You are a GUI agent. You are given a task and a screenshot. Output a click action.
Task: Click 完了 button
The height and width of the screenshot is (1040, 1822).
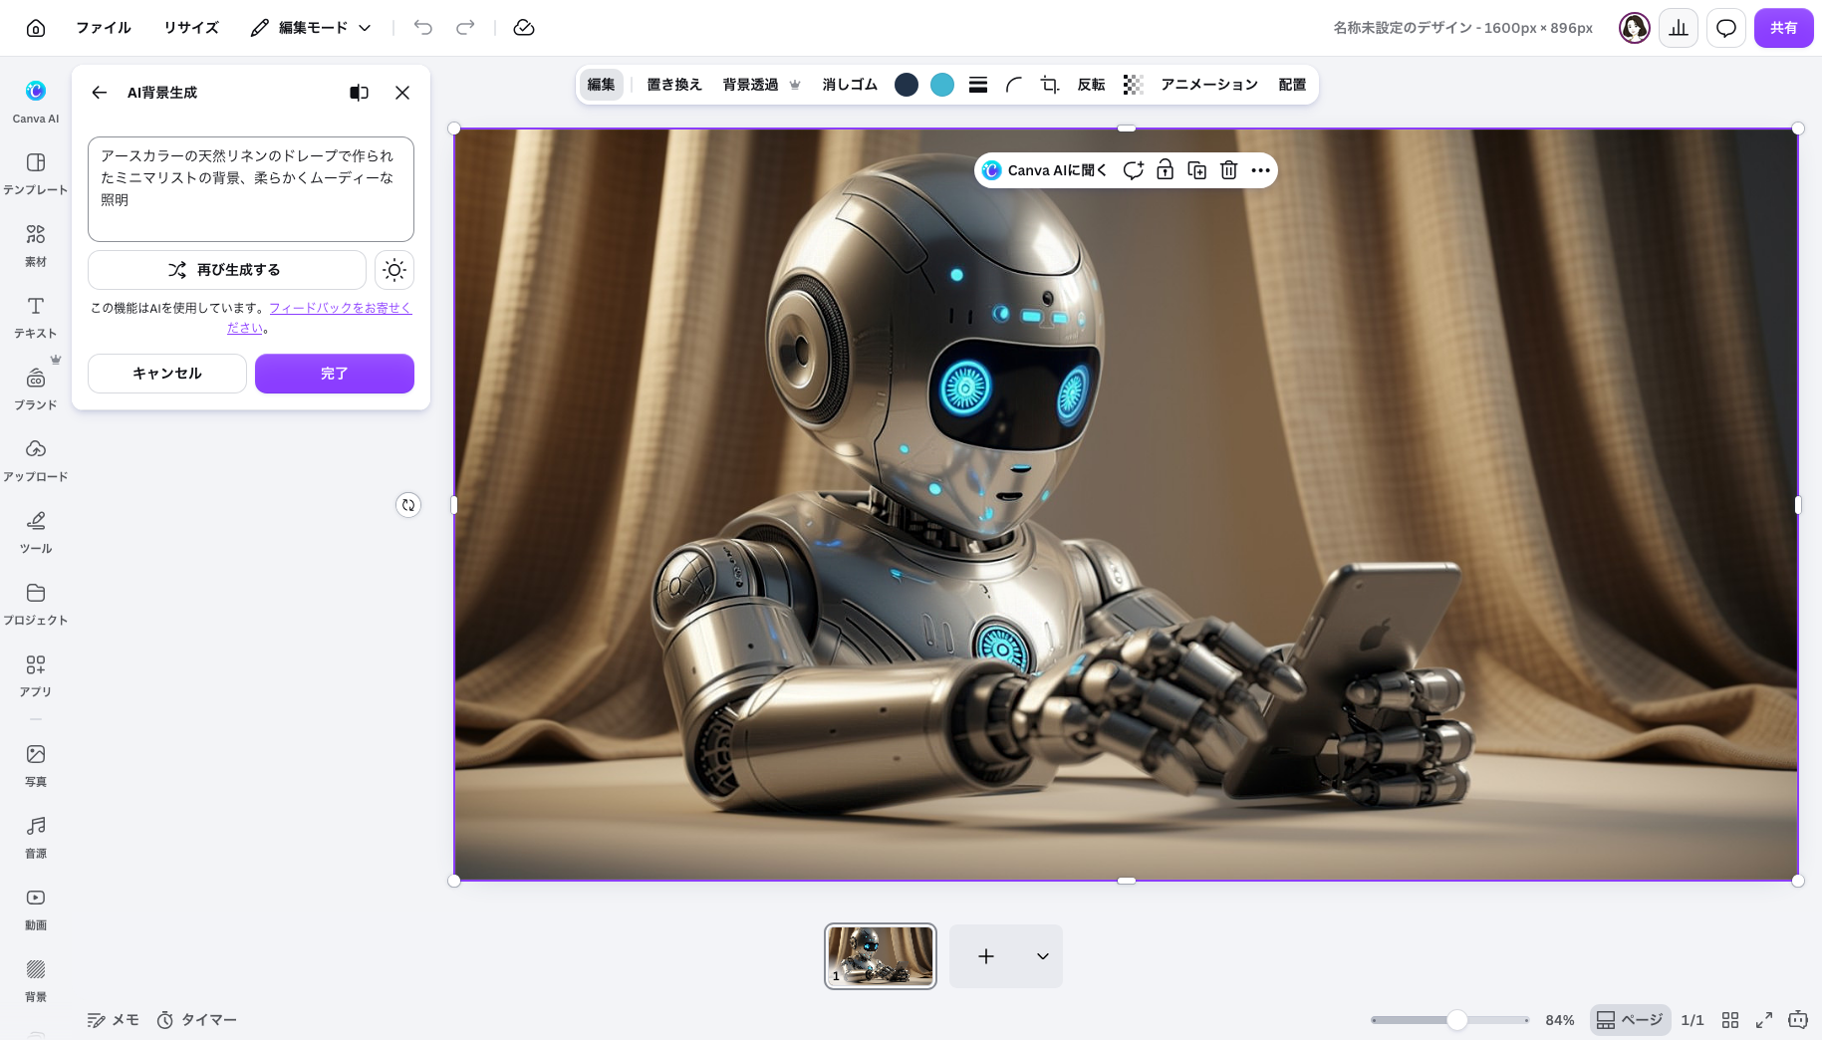(x=335, y=374)
